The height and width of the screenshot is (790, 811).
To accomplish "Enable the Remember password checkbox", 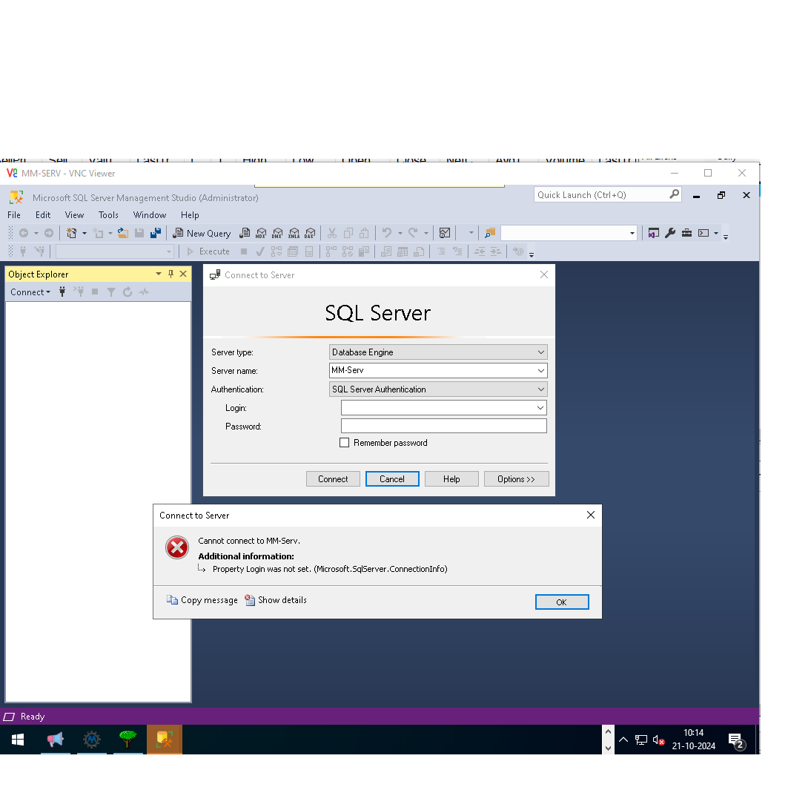I will (344, 443).
